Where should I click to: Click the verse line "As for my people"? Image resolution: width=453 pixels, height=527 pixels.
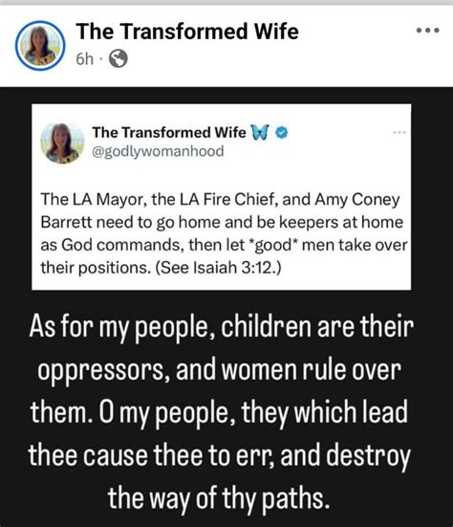222,327
